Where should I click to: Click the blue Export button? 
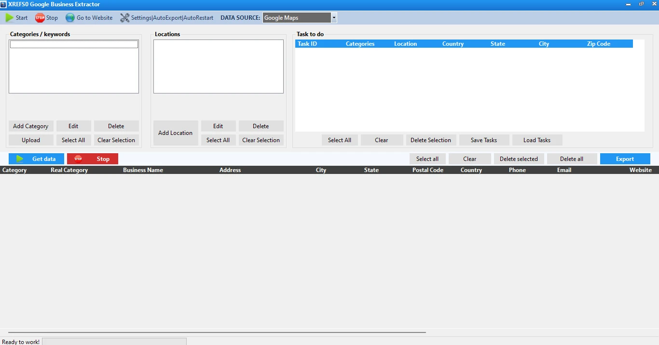tap(625, 159)
